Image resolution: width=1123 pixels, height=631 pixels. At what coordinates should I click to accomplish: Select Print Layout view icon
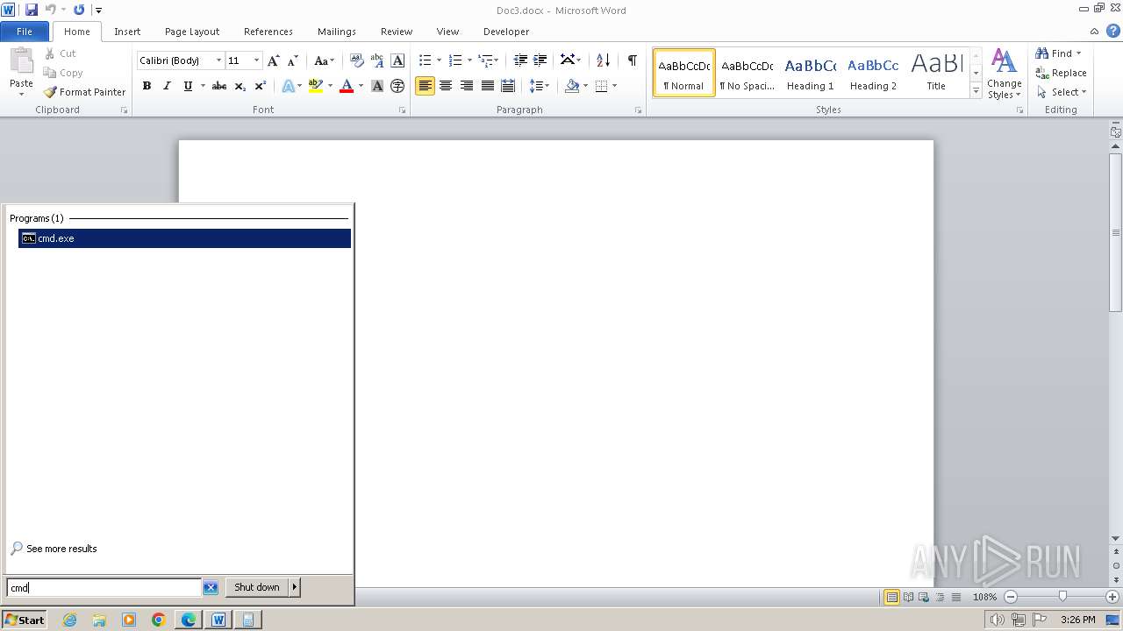[892, 597]
